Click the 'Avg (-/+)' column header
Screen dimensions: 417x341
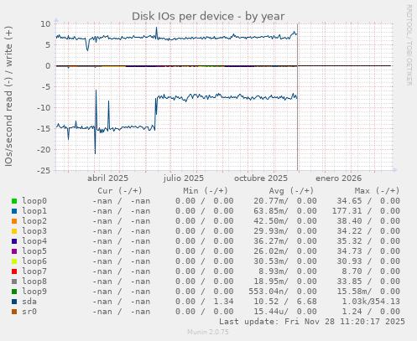[x=291, y=191]
